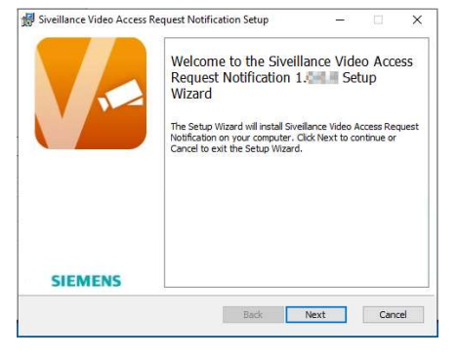The width and height of the screenshot is (458, 359).
Task: Click the orange Siveillance Video logo
Action: click(x=91, y=94)
